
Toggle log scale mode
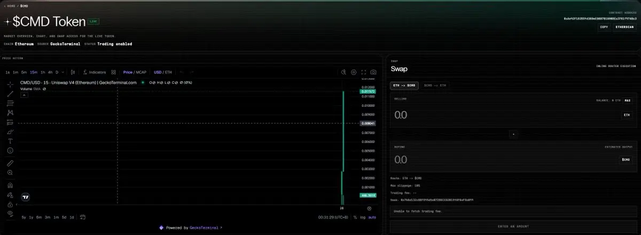click(x=363, y=217)
